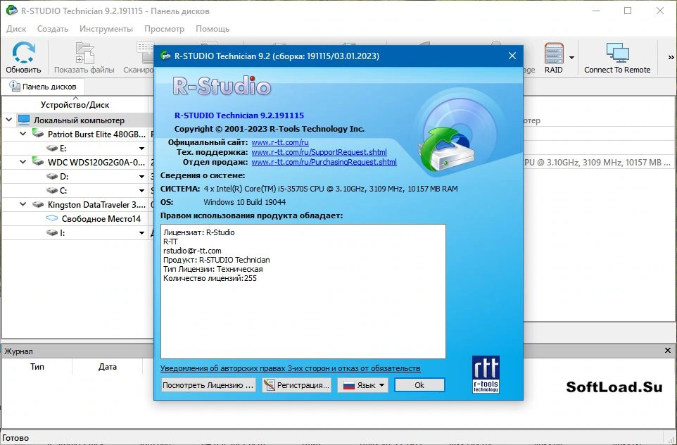Maximize the R-STUDIO main window
The image size is (677, 445).
(x=627, y=11)
